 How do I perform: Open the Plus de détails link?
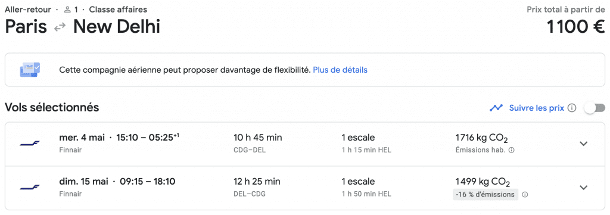[340, 70]
